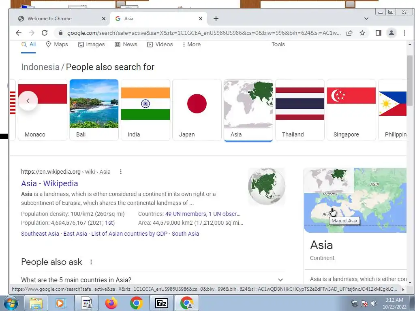Close the Welcome to Chrome tab
The height and width of the screenshot is (311, 415).
tap(104, 19)
